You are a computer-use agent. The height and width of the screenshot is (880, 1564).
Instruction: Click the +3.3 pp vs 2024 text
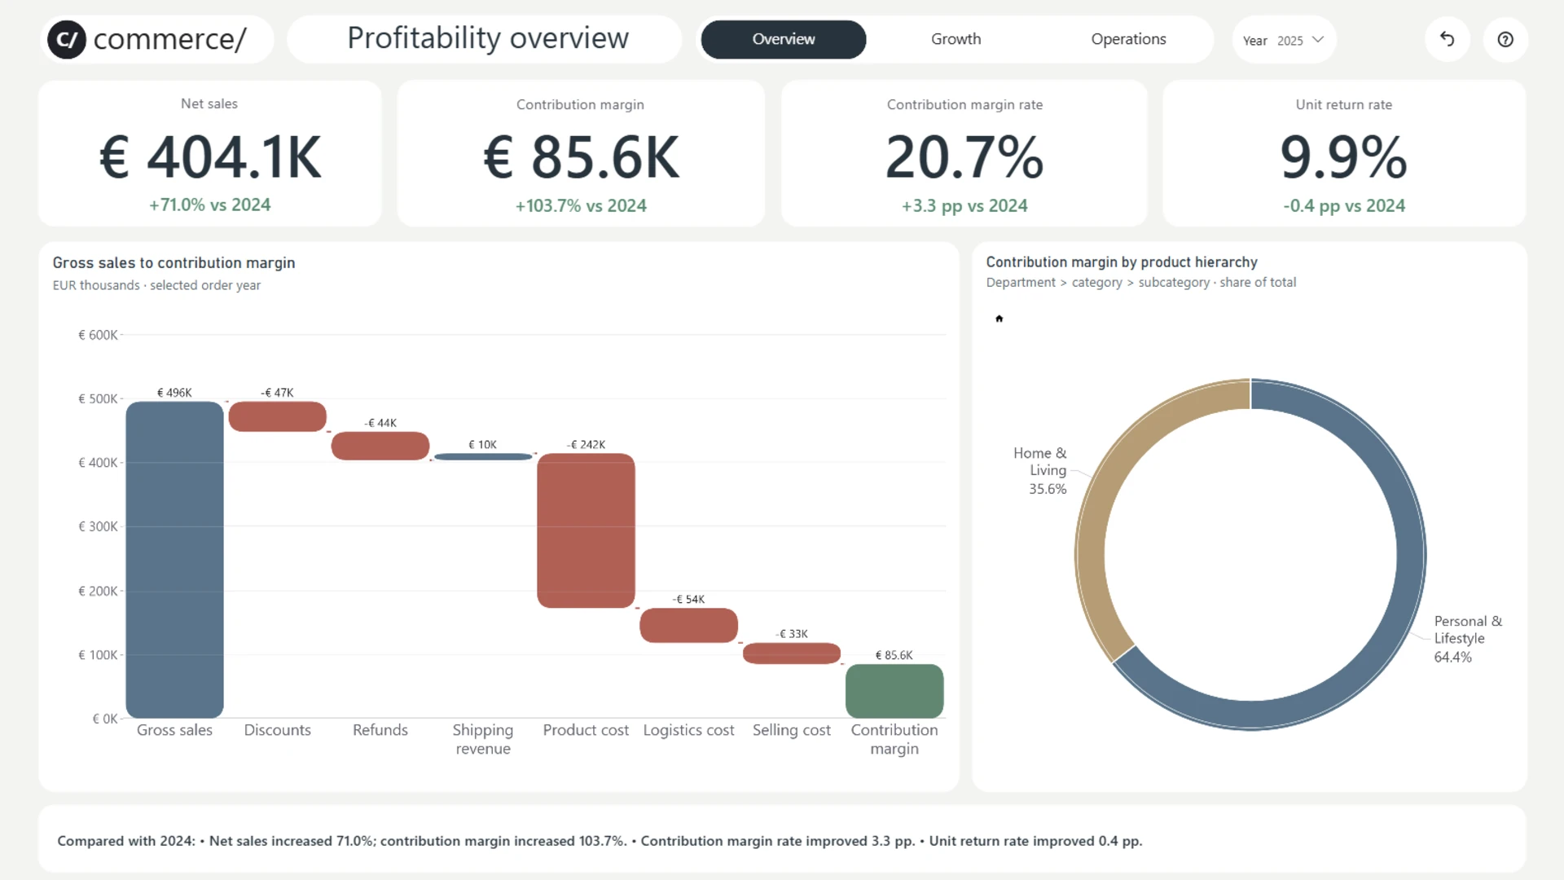[964, 205]
